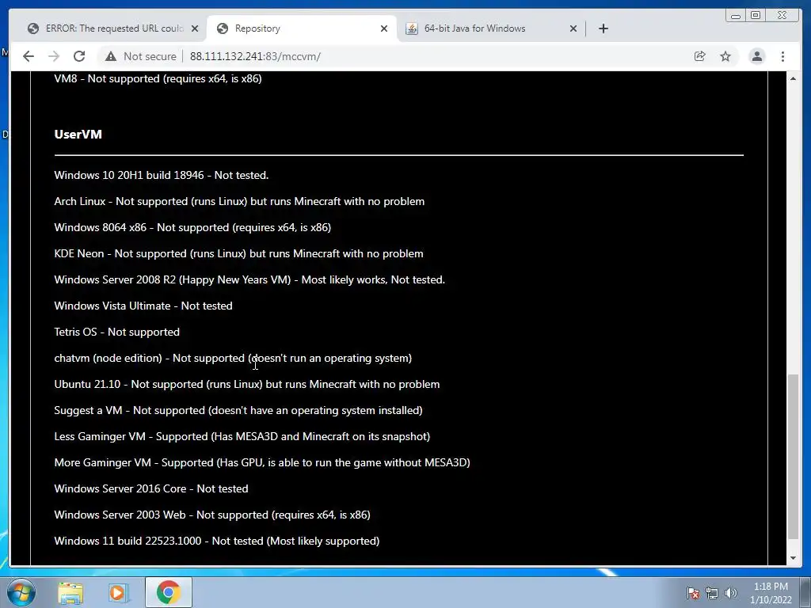The image size is (811, 608).
Task: Close the Repository tab
Action: pyautogui.click(x=384, y=28)
